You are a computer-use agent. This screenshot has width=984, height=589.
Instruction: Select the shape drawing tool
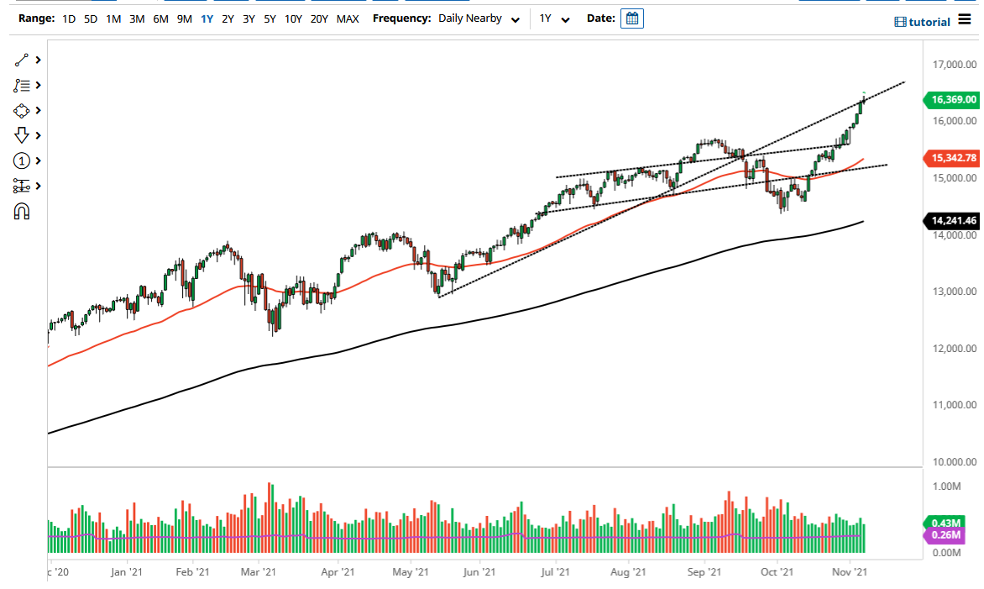click(x=21, y=110)
